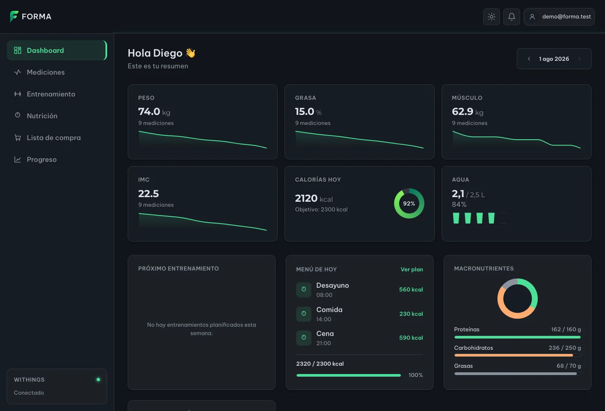605x411 pixels.
Task: Click 2320 / 2300 kcal total
Action: (x=320, y=364)
